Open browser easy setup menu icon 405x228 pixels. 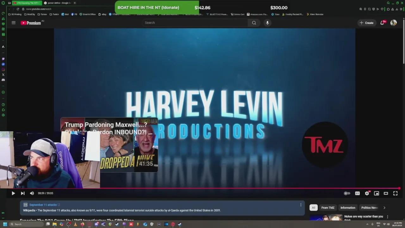tap(401, 9)
